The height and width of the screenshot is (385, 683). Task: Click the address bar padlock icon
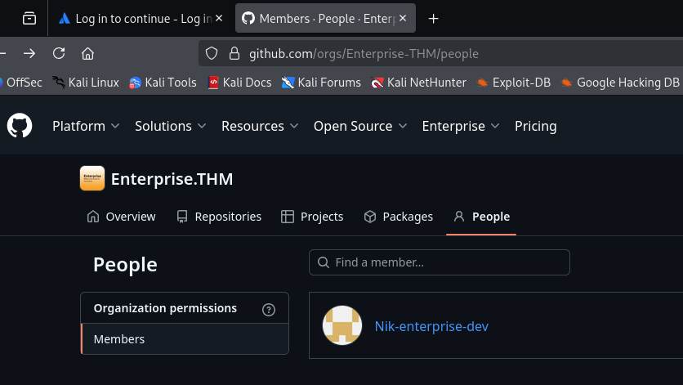tap(234, 53)
